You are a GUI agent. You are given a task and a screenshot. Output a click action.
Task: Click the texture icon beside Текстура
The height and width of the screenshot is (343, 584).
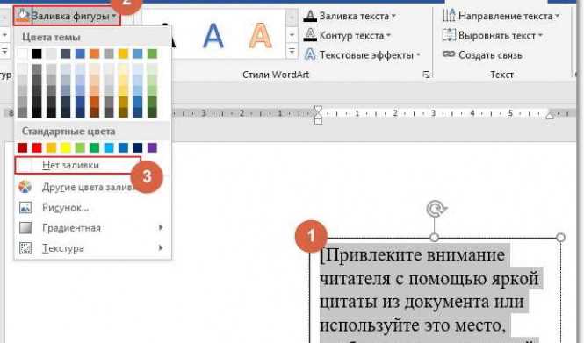pyautogui.click(x=25, y=248)
